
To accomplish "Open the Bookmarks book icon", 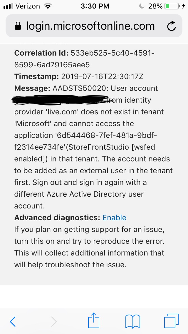I will tap(132, 321).
